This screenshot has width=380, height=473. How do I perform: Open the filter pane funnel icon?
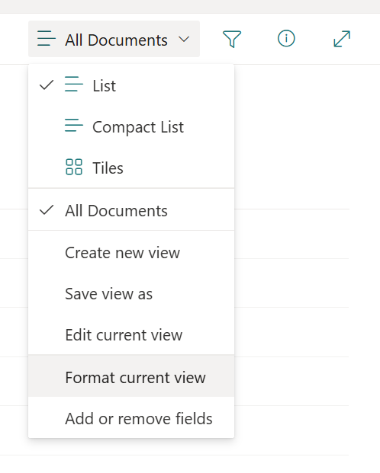[232, 39]
